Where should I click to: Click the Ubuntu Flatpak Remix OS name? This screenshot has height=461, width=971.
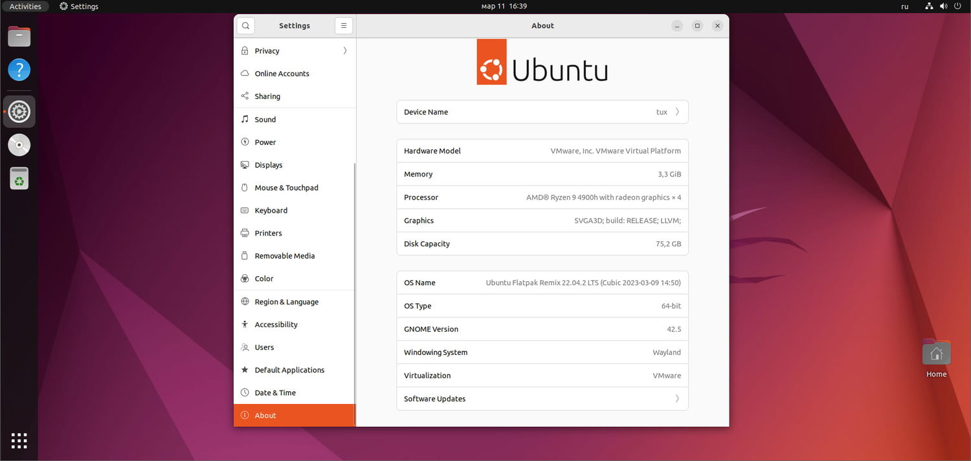(583, 283)
